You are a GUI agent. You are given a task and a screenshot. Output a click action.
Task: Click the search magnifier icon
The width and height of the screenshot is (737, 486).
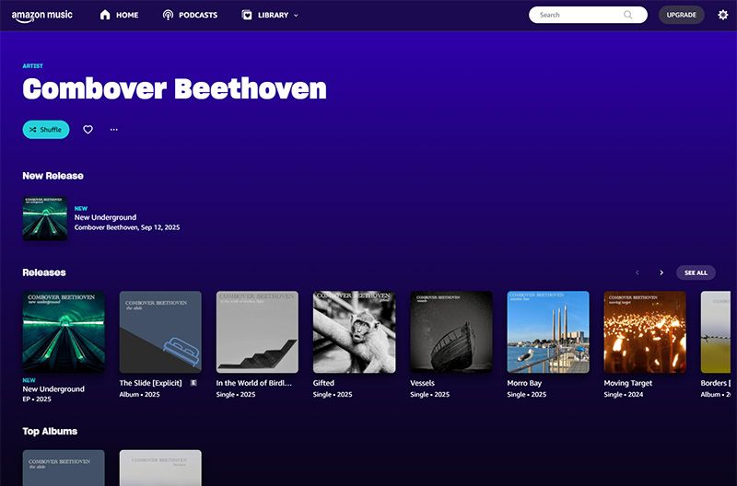click(628, 15)
